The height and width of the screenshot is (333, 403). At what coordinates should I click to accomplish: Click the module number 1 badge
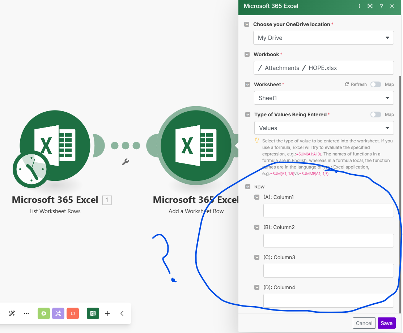[x=107, y=200]
